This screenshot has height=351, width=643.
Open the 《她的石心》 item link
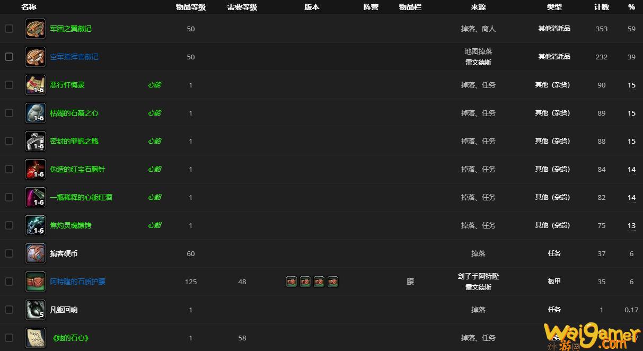[69, 338]
